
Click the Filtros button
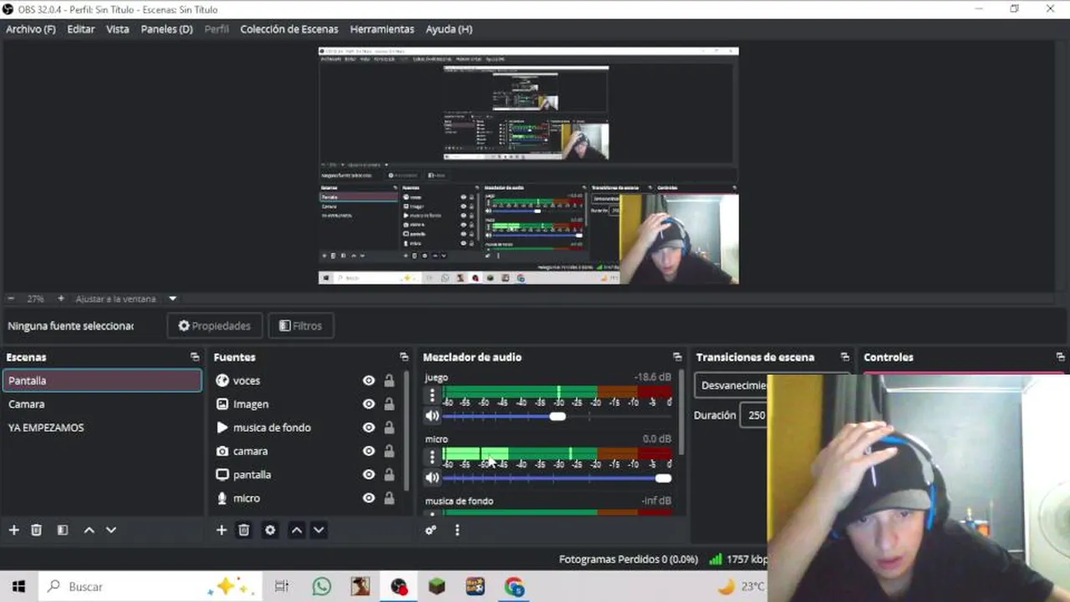click(x=301, y=326)
